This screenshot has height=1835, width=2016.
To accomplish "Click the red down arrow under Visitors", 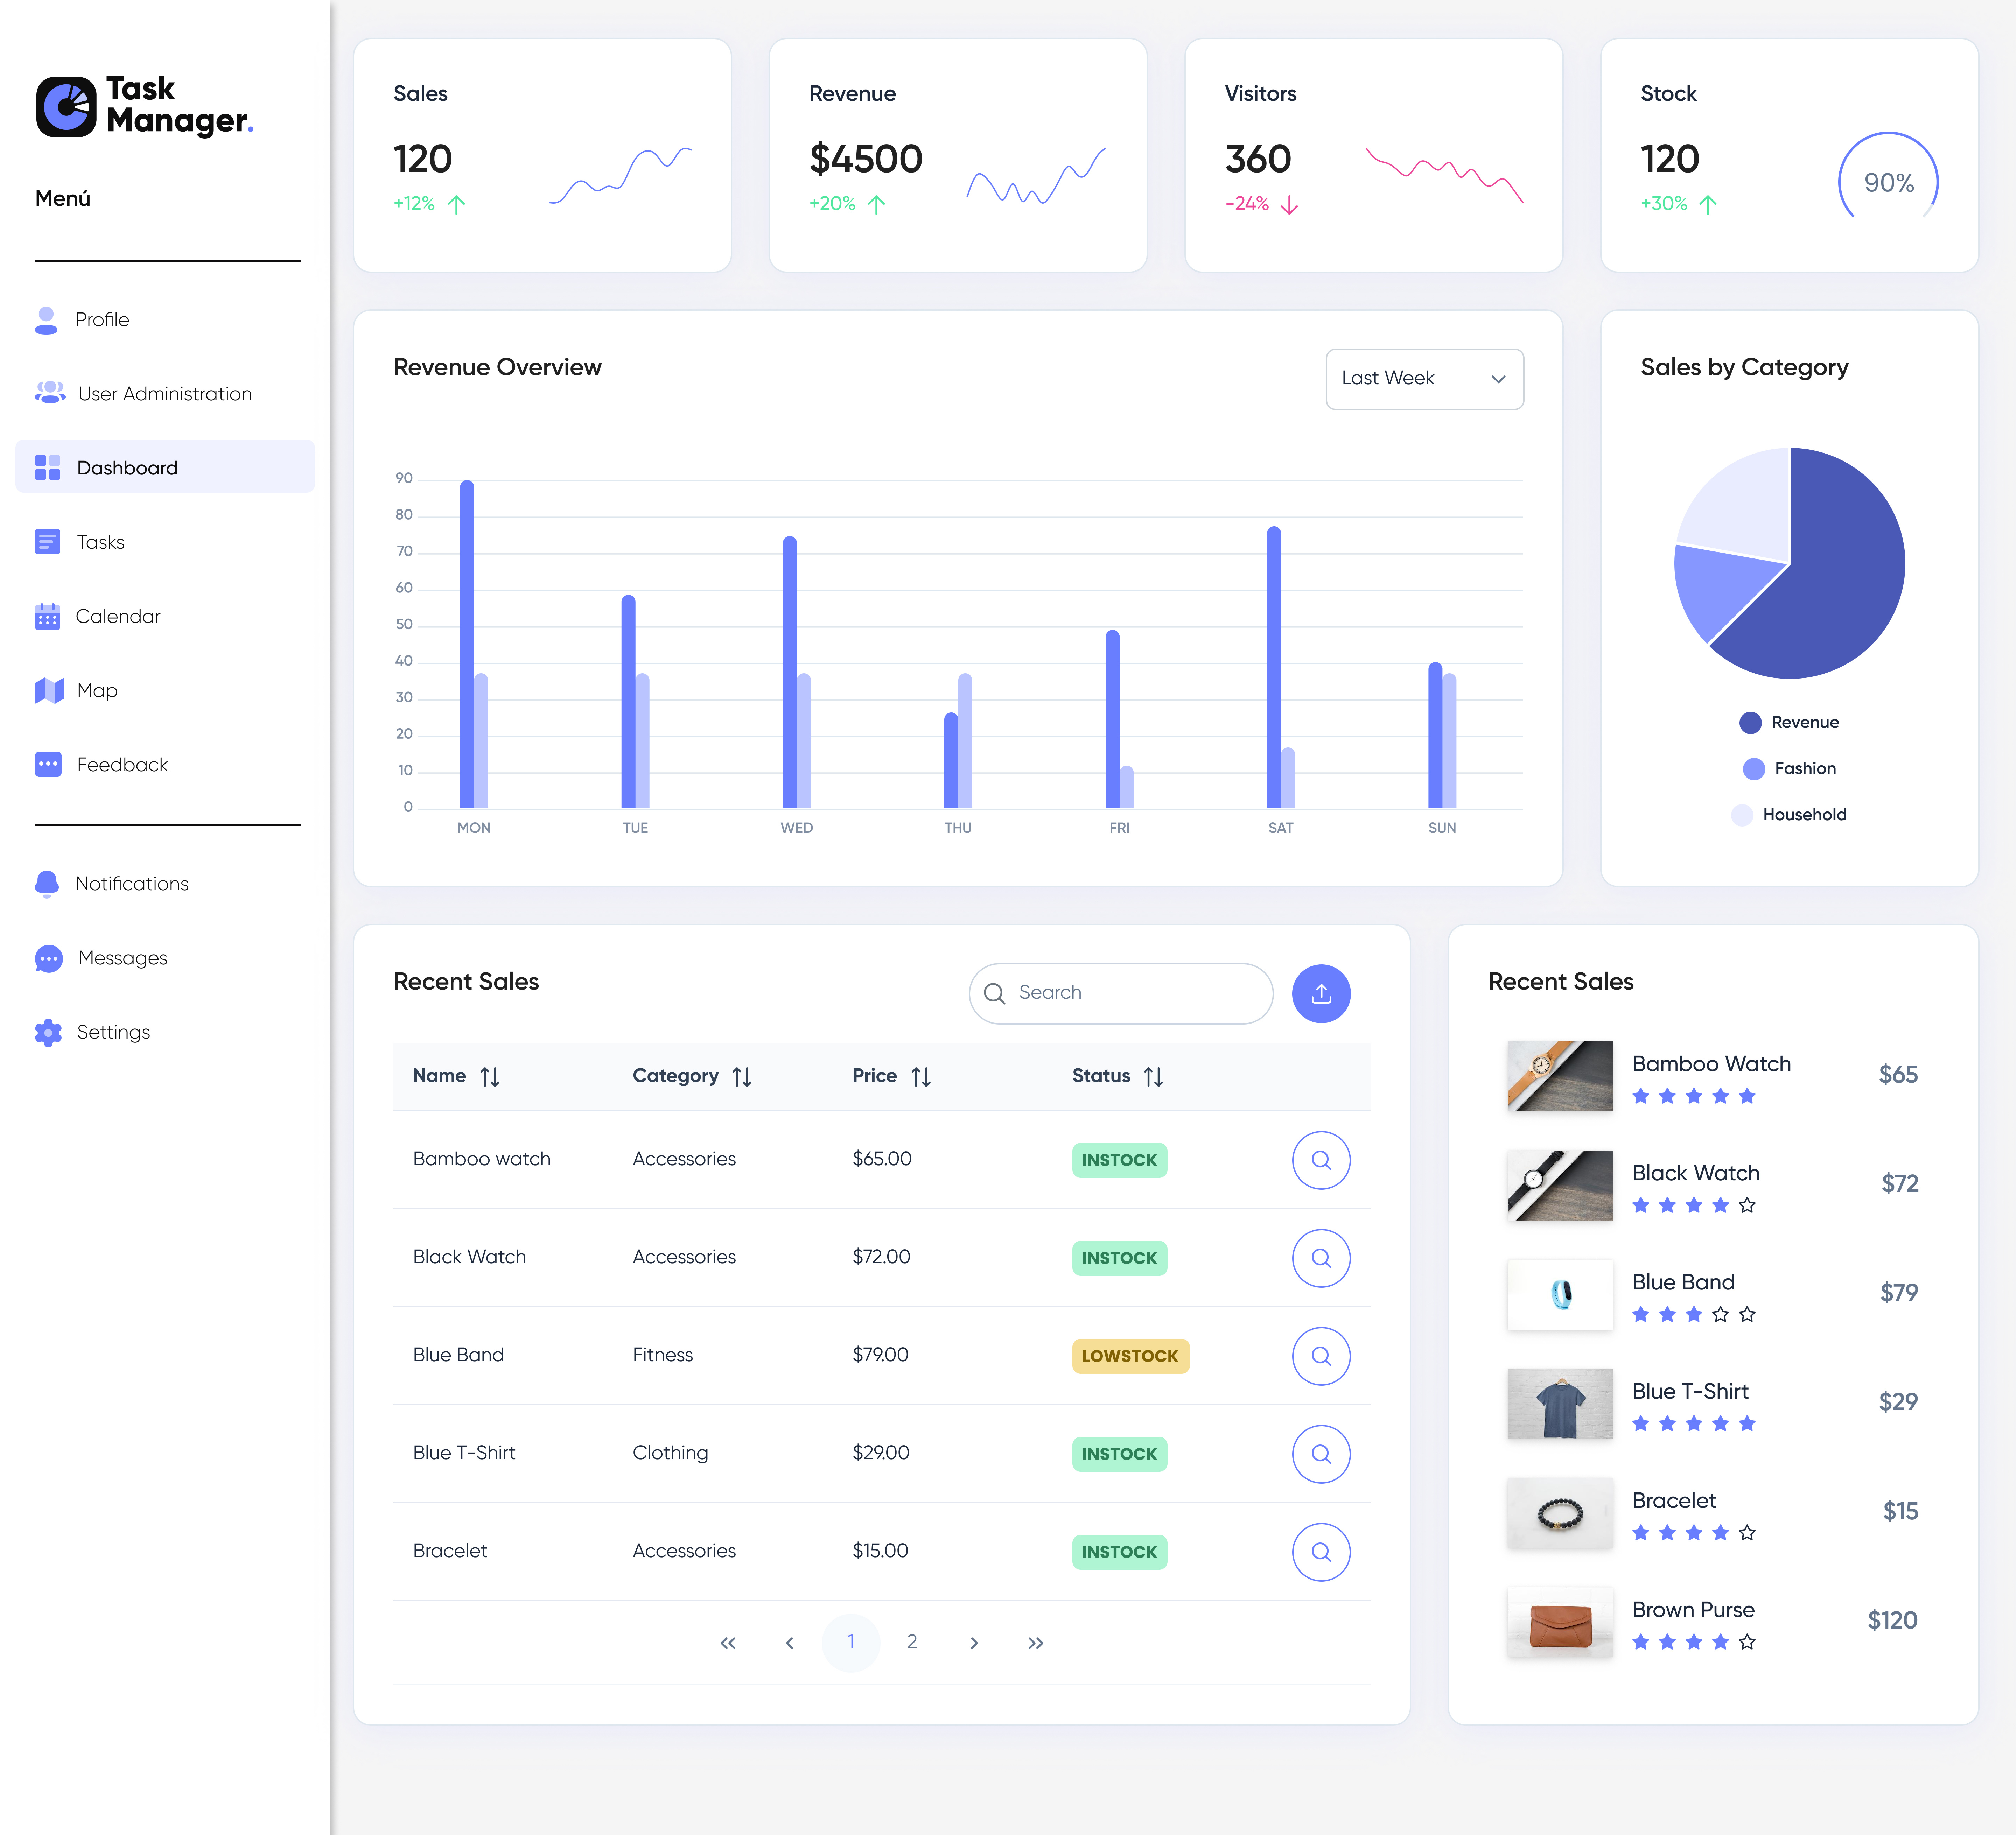I will point(1289,205).
